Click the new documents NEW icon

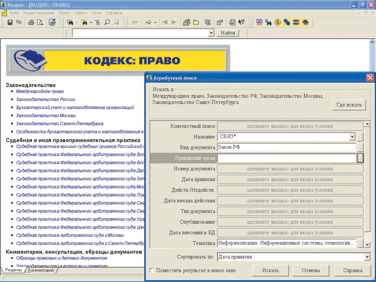tap(259, 23)
